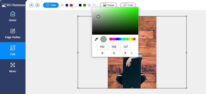Choose the white background swatch

coord(75,5)
